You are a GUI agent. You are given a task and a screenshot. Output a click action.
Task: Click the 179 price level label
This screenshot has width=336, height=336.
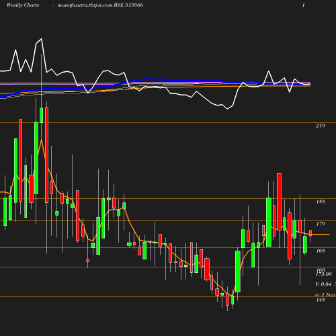pos(321,224)
